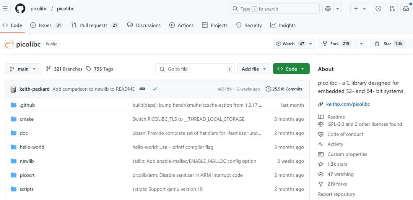Open the Actions tab
This screenshot has height=200, width=413.
pyautogui.click(x=182, y=26)
